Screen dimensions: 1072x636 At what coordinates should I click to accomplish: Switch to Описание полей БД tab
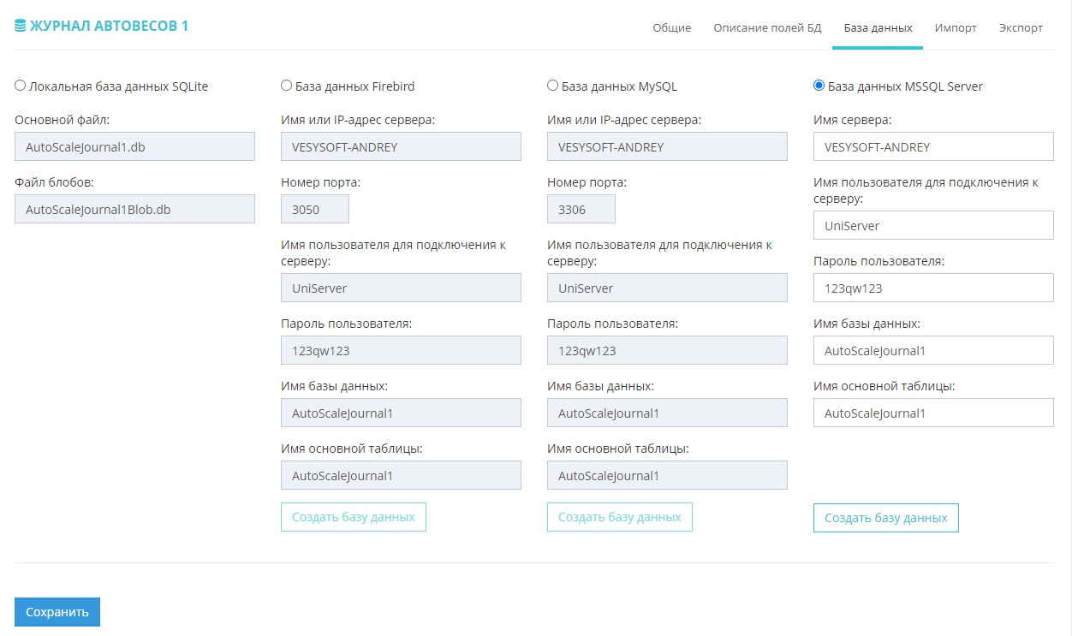point(767,27)
